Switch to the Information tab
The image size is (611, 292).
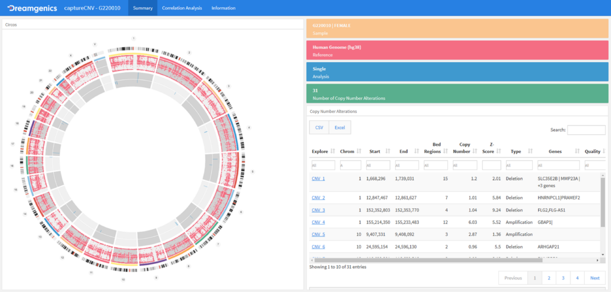tap(223, 8)
